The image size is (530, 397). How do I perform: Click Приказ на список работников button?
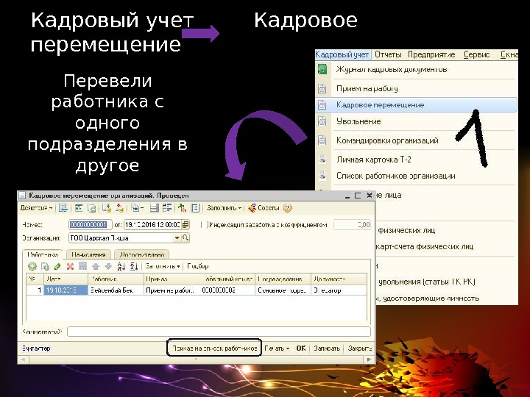(214, 348)
